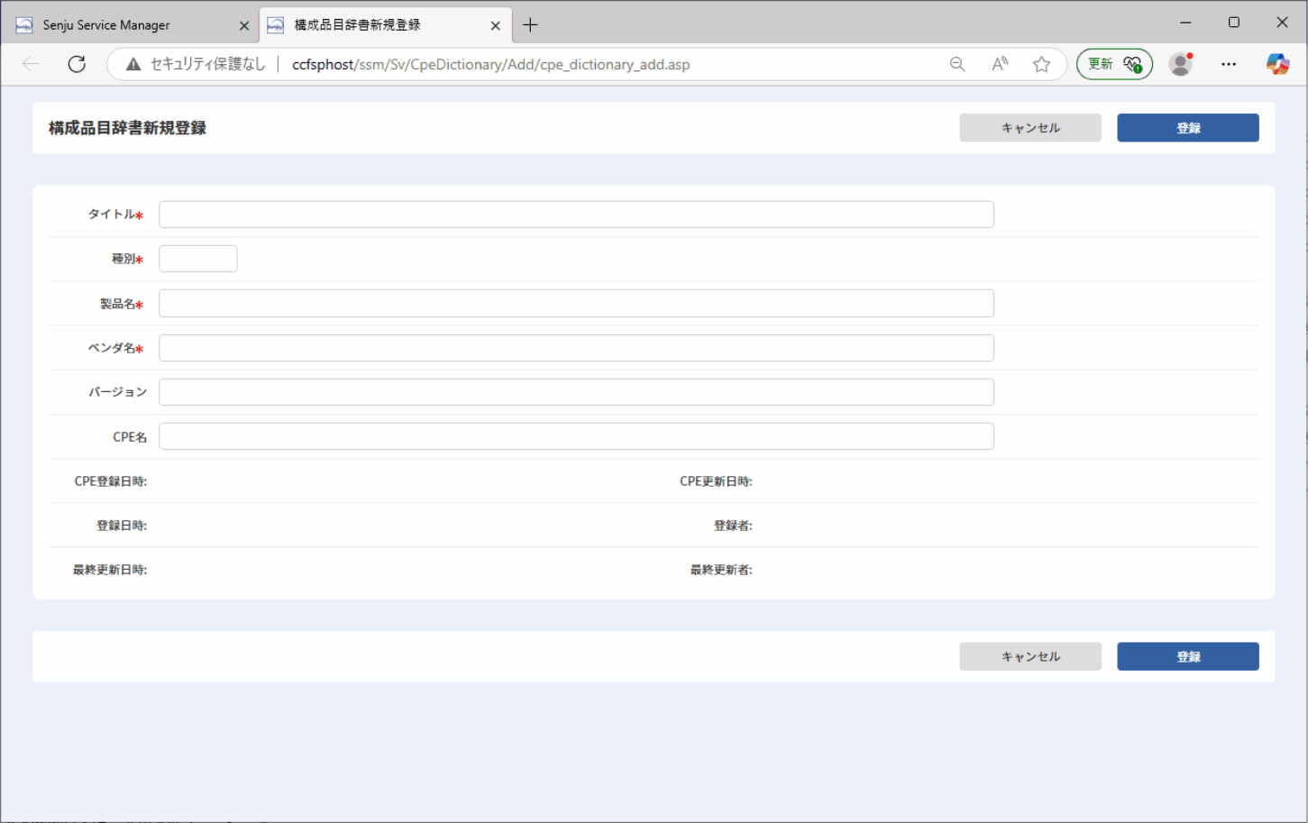Focus the タイトル input field
The height and width of the screenshot is (823, 1308).
pyautogui.click(x=576, y=215)
